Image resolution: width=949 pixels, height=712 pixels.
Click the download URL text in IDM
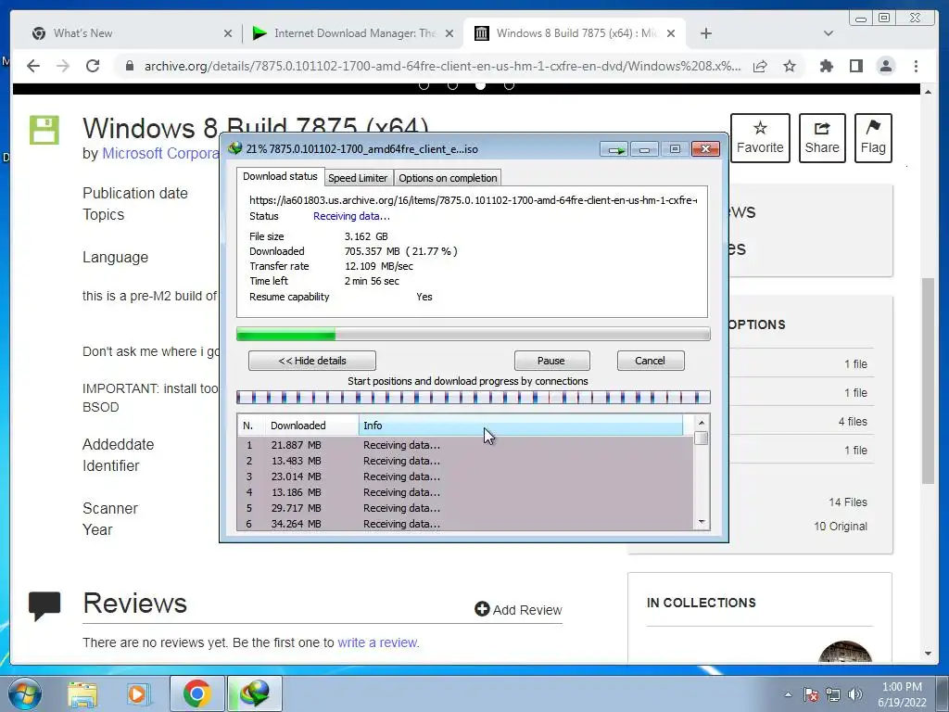click(x=473, y=200)
